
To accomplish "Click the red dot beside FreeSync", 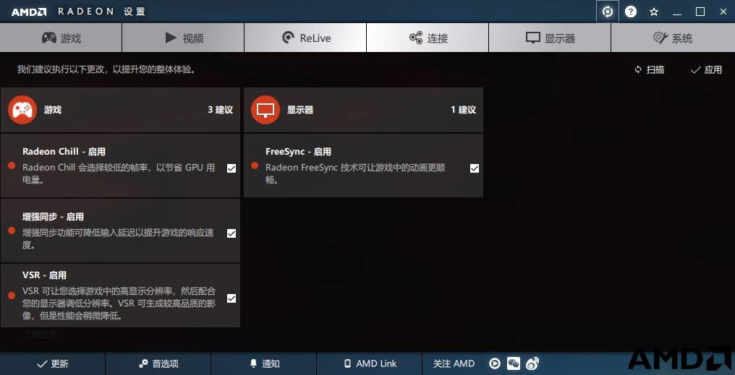I will pyautogui.click(x=255, y=165).
